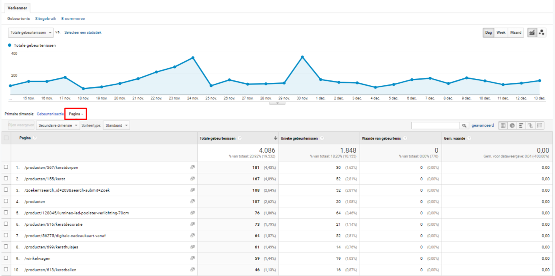Select the performance bar view icon
555x276 pixels.
pyautogui.click(x=521, y=126)
